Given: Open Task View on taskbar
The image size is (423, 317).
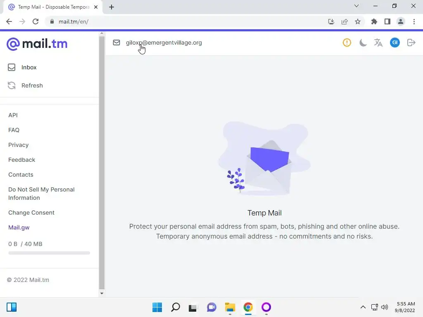Looking at the screenshot, I should [192, 307].
